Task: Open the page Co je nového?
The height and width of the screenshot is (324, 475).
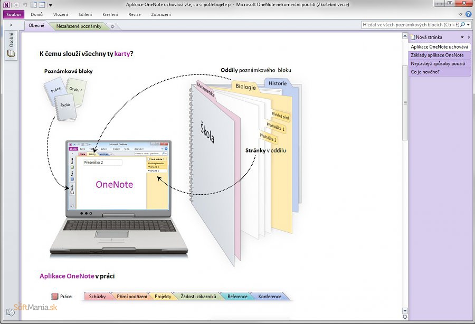Action: (440, 72)
